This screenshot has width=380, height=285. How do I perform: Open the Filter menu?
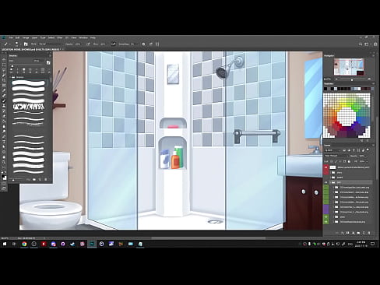[60, 38]
